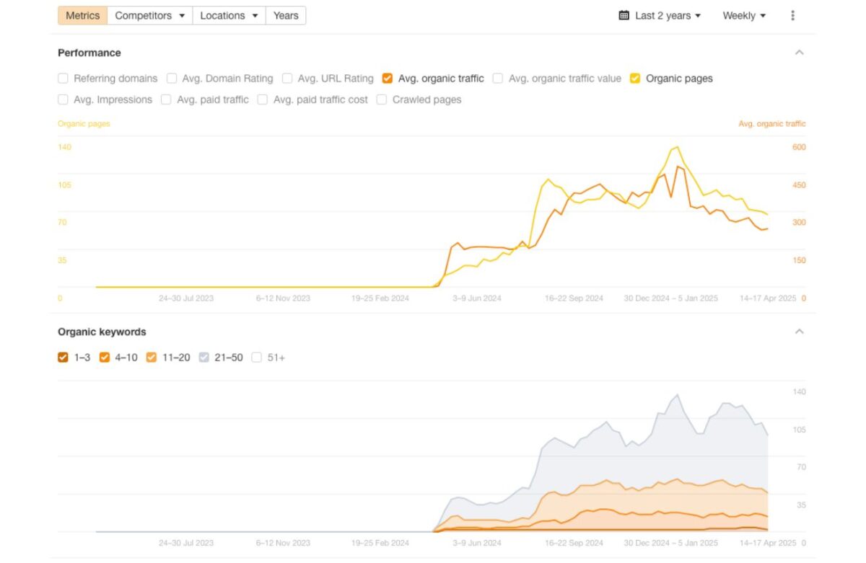Enable the 51+ keyword position filter
This screenshot has height=563, width=866.
[257, 357]
